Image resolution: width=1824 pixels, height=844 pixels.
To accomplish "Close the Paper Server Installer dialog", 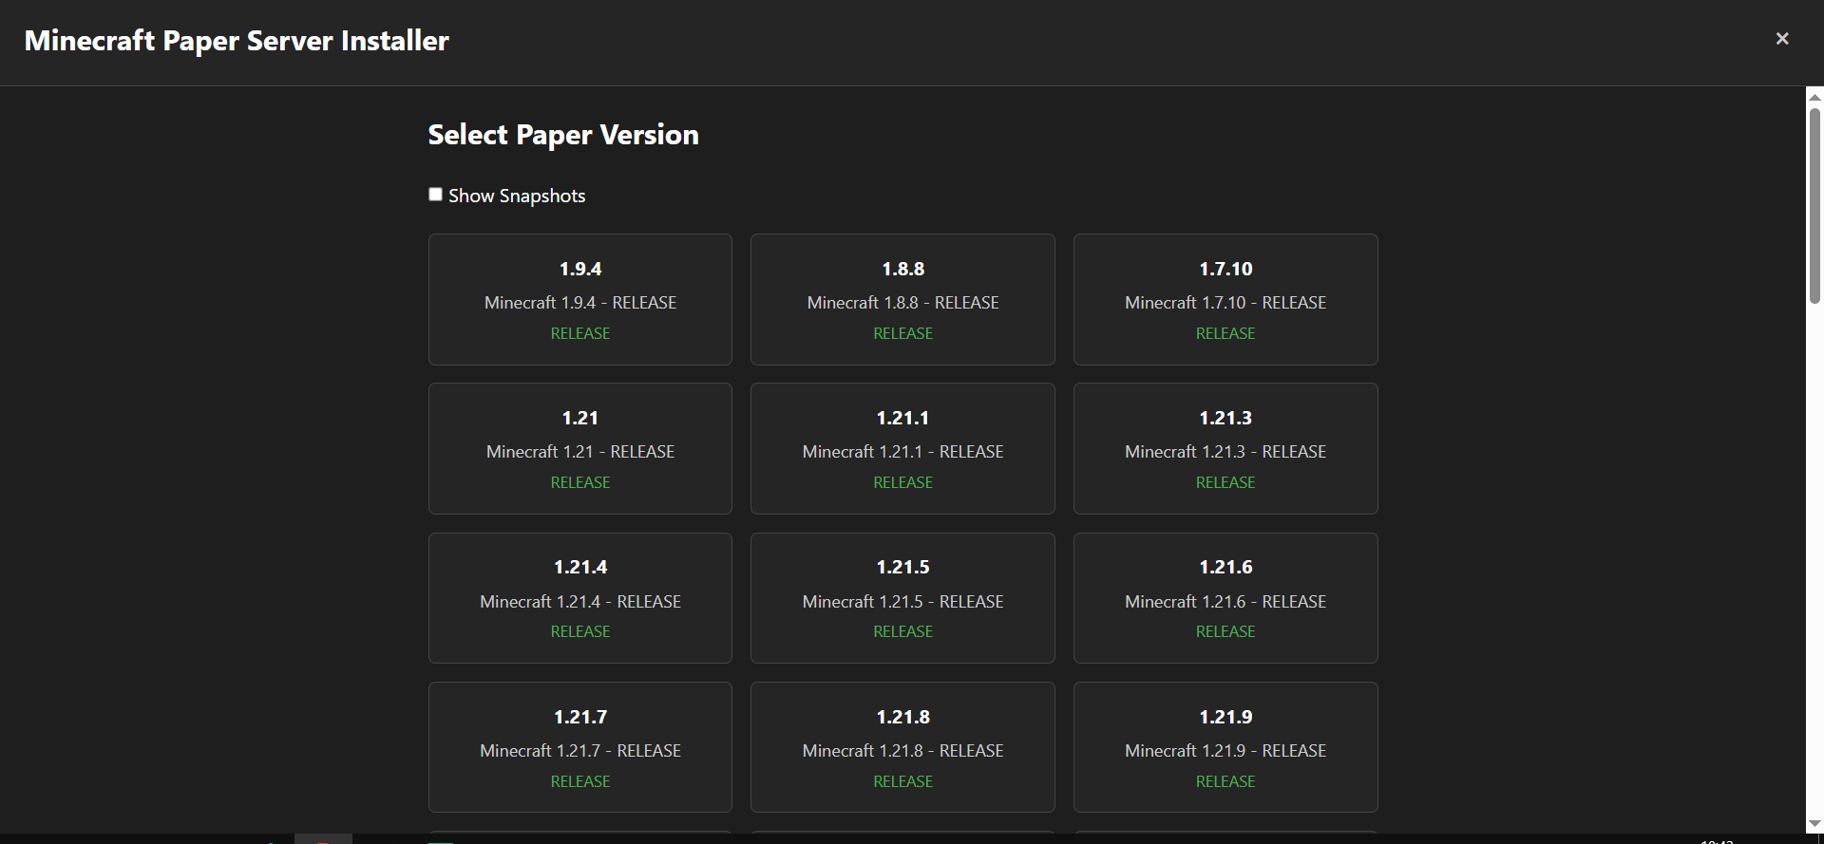I will 1782,39.
